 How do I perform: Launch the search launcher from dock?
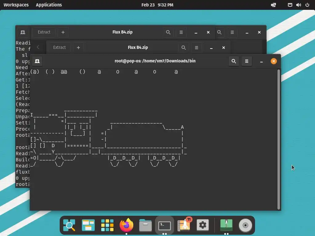point(69,225)
